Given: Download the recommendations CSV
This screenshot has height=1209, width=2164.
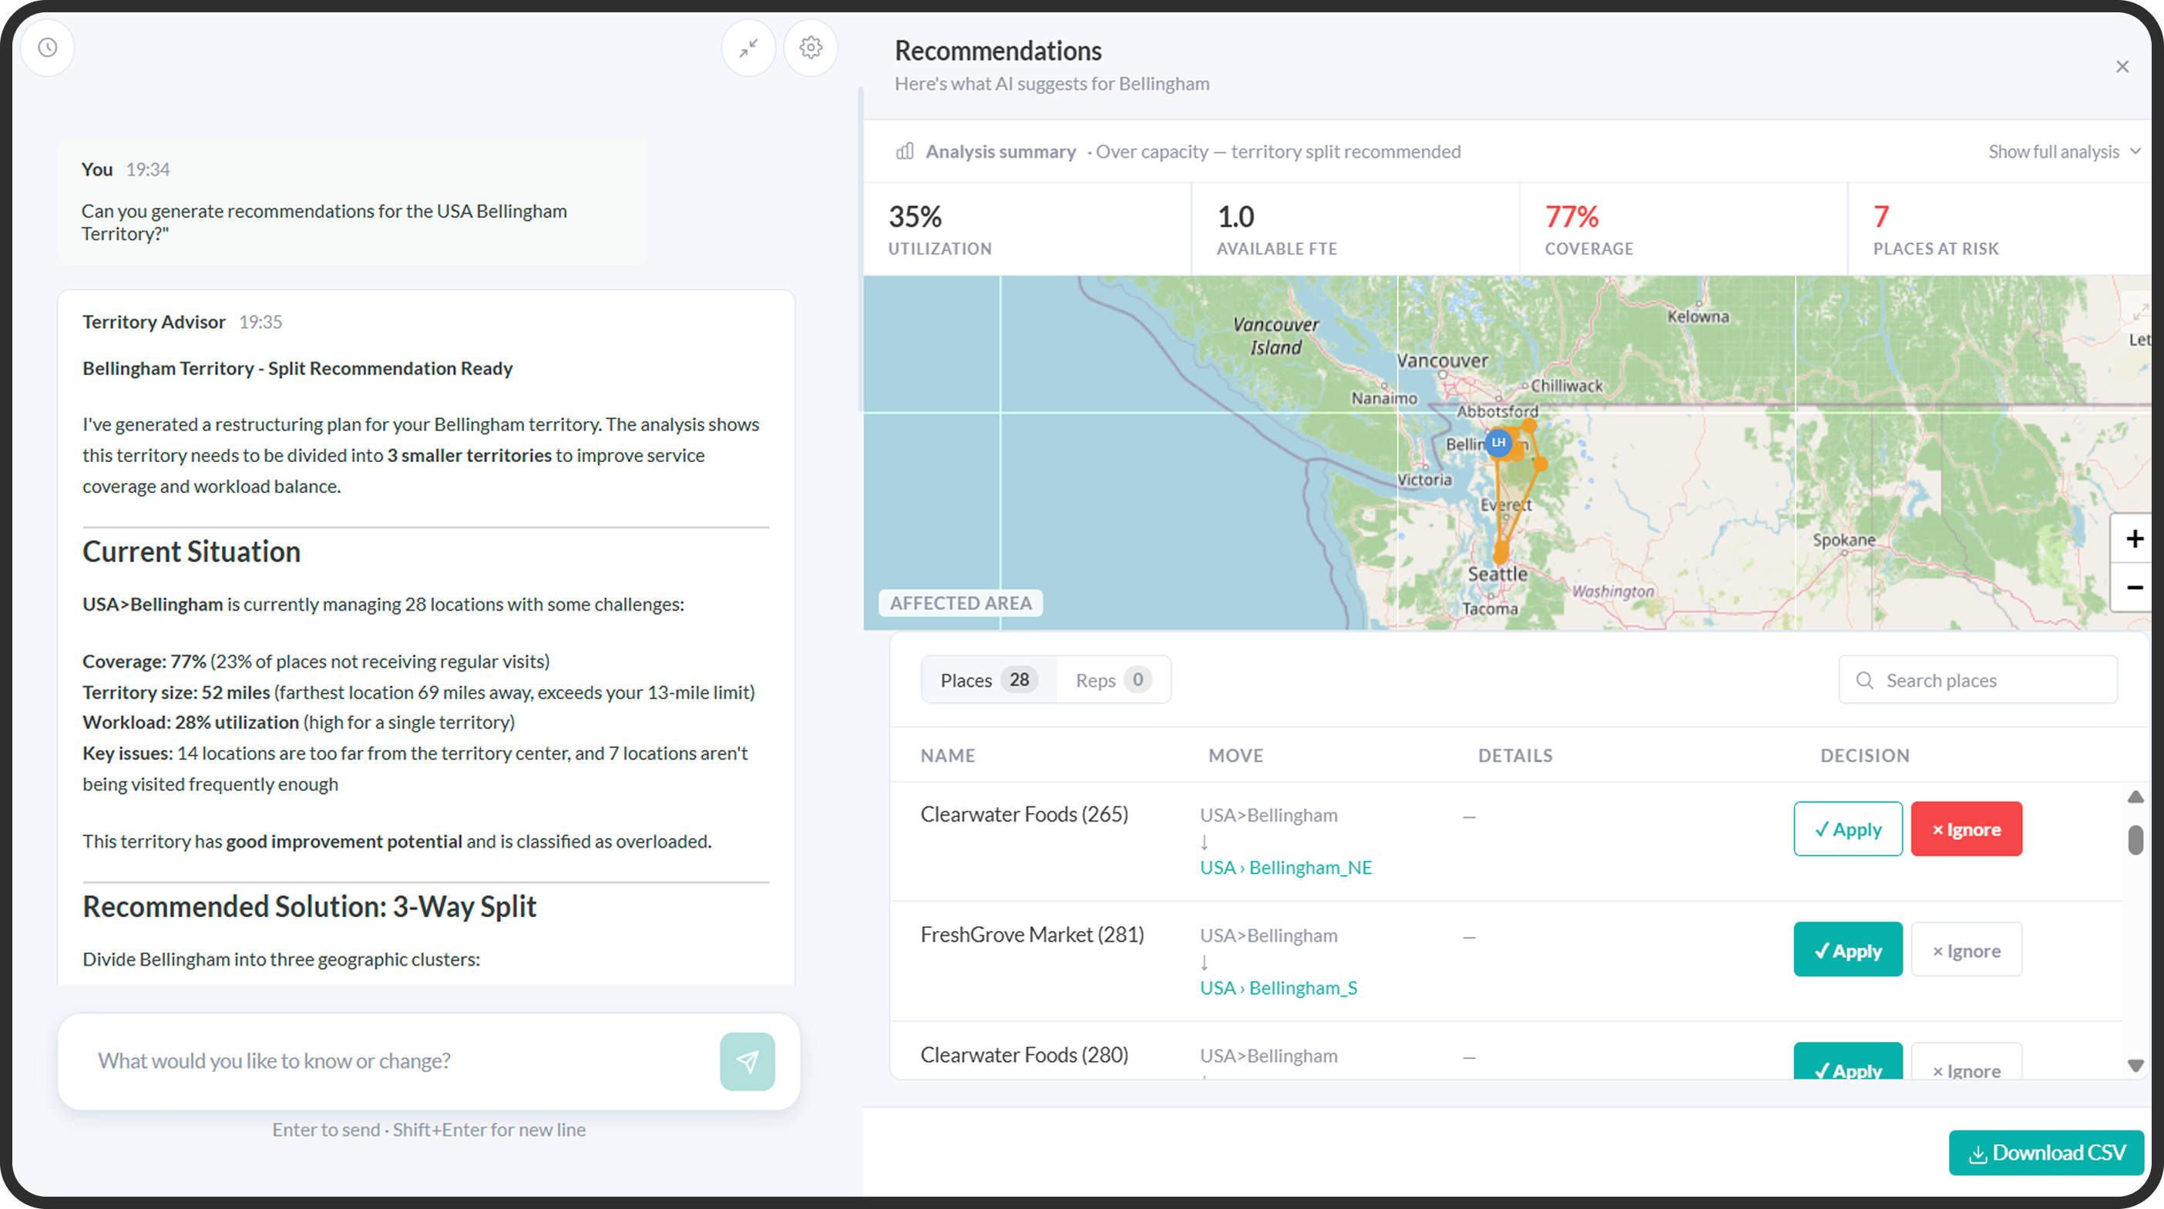Looking at the screenshot, I should point(2045,1153).
